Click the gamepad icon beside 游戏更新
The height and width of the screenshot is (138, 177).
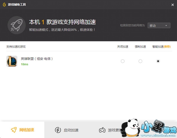[x=102, y=130]
